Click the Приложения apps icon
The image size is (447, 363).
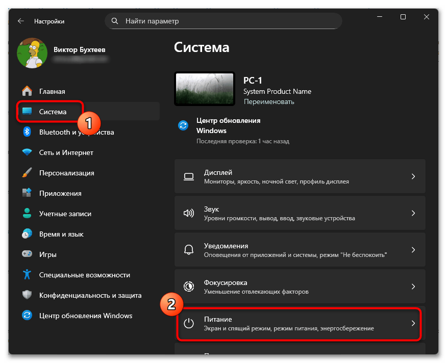(x=27, y=193)
